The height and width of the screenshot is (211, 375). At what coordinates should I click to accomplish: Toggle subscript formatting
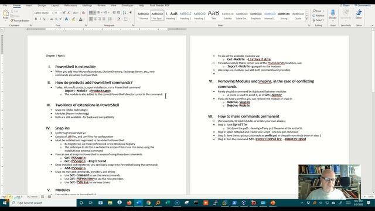point(56,19)
